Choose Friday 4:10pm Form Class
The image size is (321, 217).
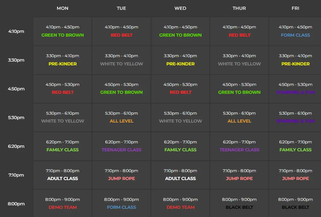(x=295, y=35)
